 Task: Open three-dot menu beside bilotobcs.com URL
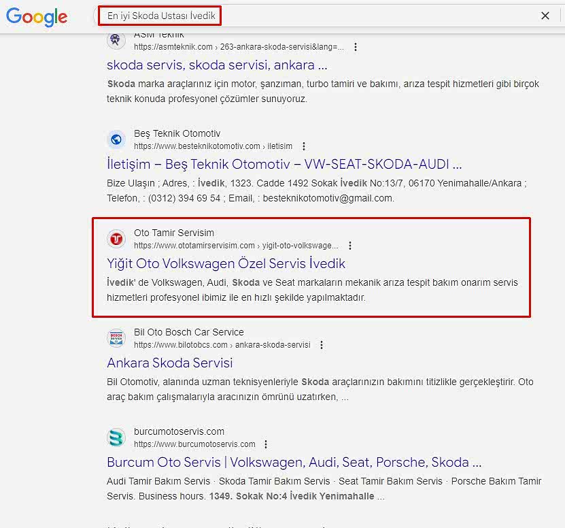click(x=322, y=345)
